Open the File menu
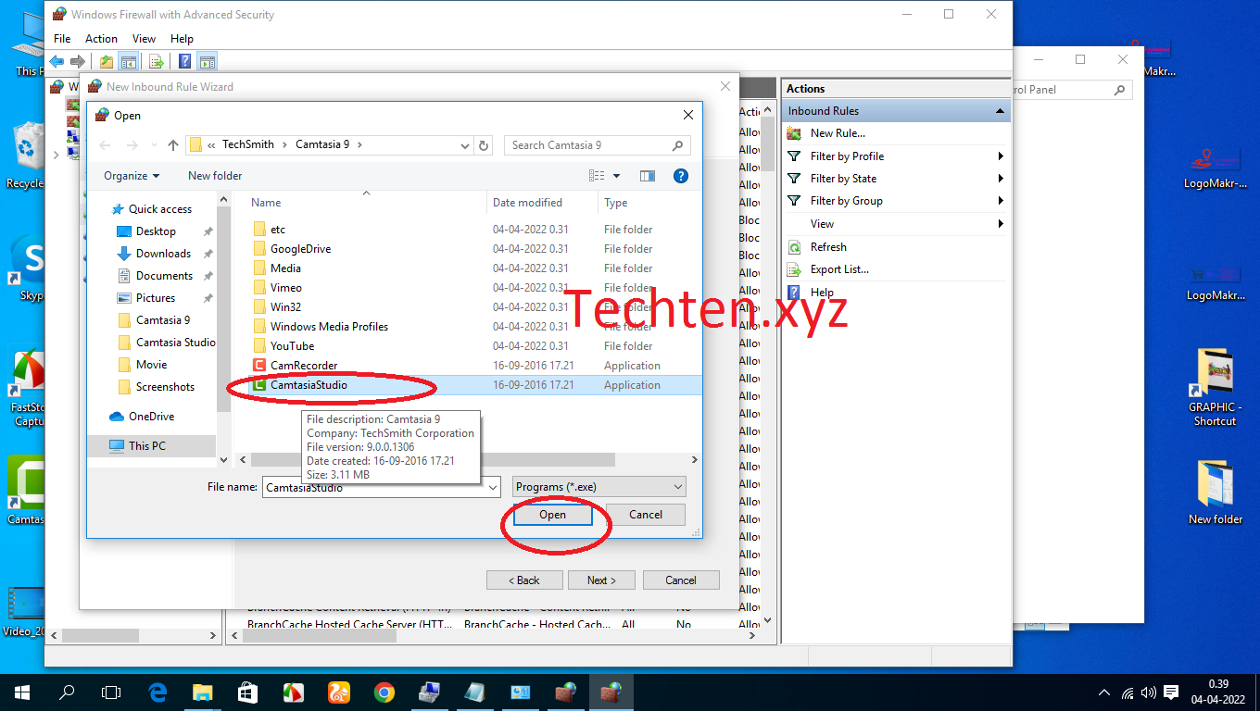This screenshot has width=1260, height=711. [62, 39]
